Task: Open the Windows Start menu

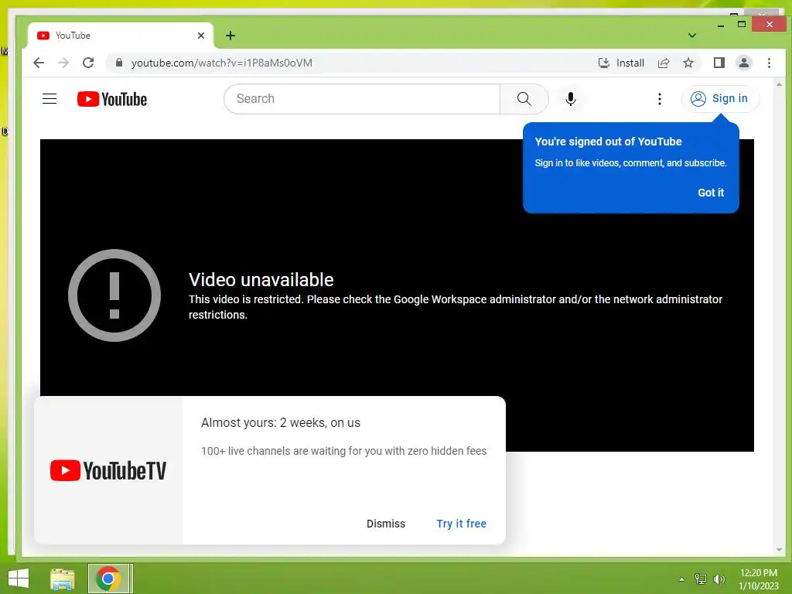Action: 19,579
